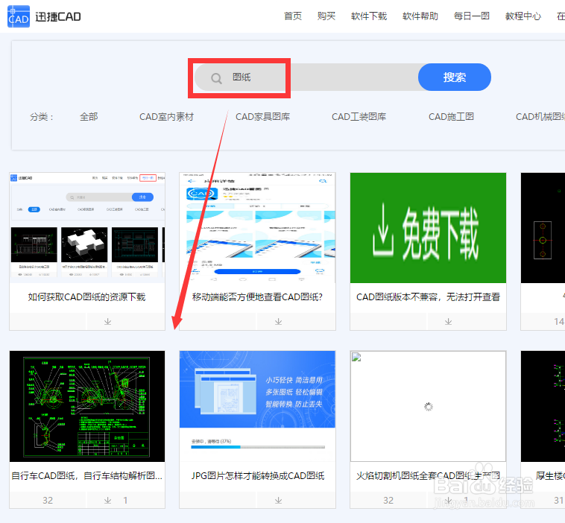The image size is (565, 523).
Task: Open the JPG转CAD blue software thumbnail
Action: point(257,406)
